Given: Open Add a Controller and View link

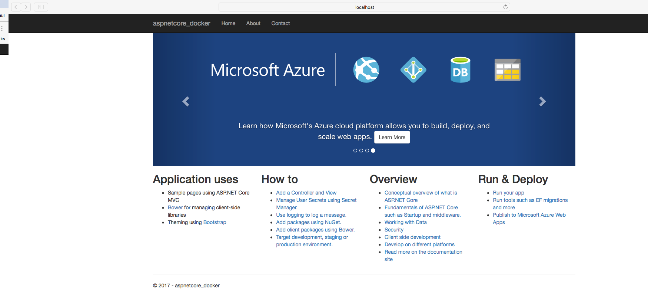Looking at the screenshot, I should pos(306,193).
